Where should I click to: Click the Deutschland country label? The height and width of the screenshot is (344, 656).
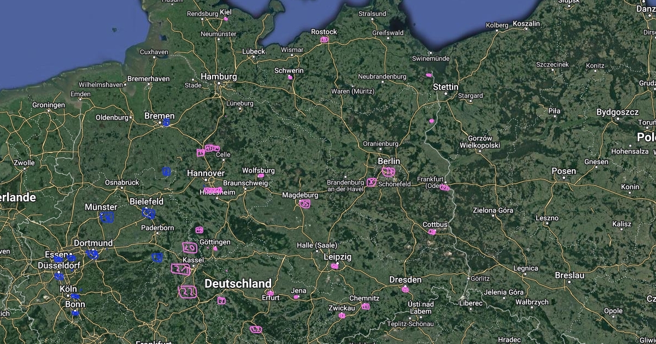[x=238, y=283]
